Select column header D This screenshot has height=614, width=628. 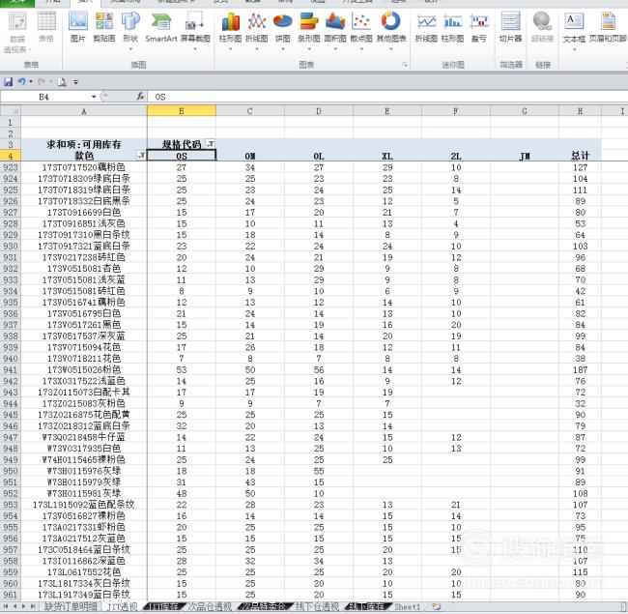pos(319,111)
